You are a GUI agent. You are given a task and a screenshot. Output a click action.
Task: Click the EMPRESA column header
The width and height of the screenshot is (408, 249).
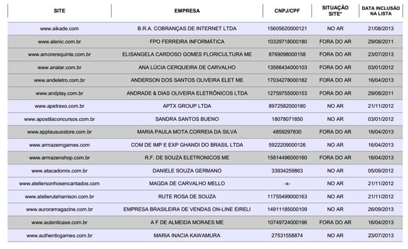pyautogui.click(x=187, y=11)
